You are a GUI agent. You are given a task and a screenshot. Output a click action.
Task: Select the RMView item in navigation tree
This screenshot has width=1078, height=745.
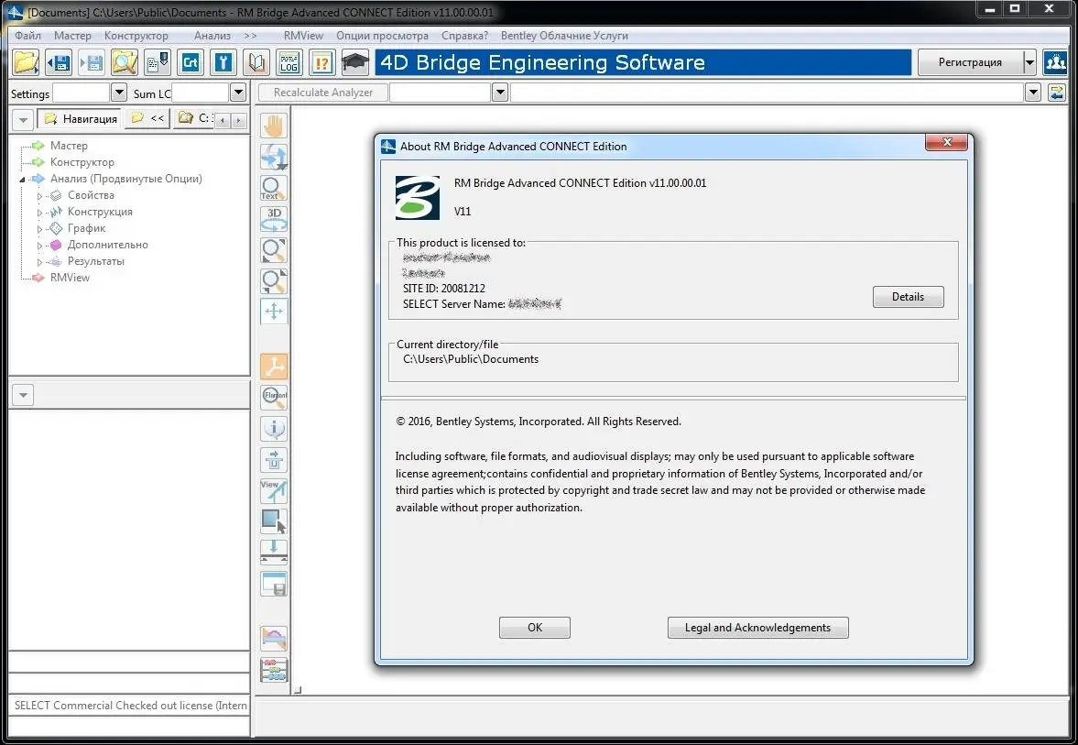coord(70,278)
